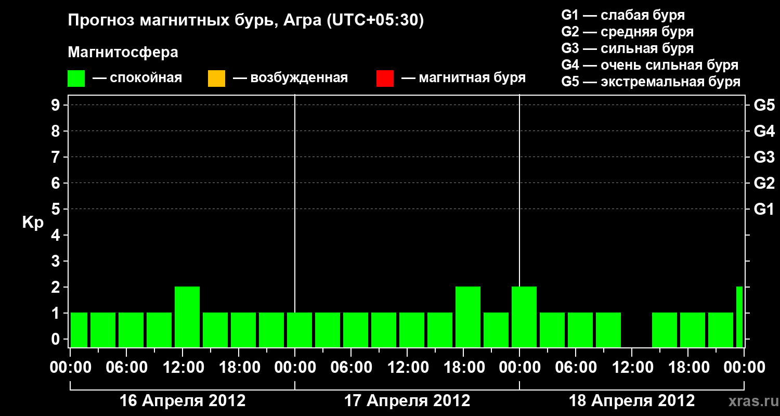Click the green 'спокойная' legend swatch

pos(76,79)
